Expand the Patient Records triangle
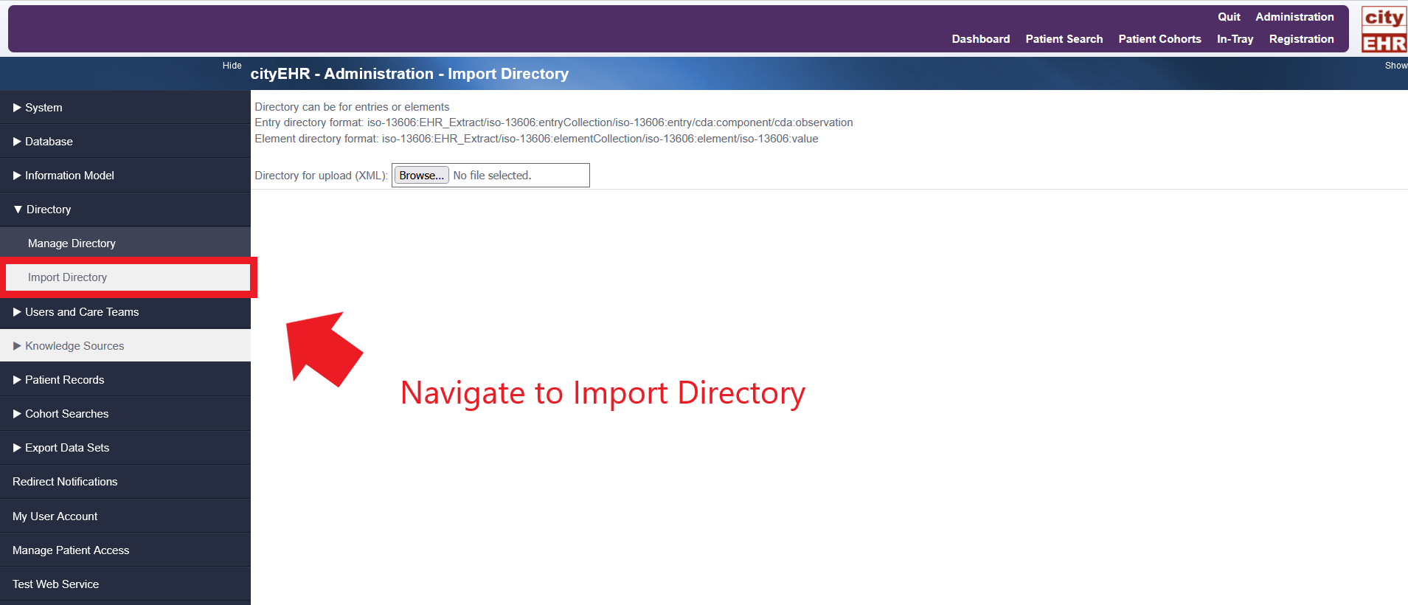 [17, 380]
